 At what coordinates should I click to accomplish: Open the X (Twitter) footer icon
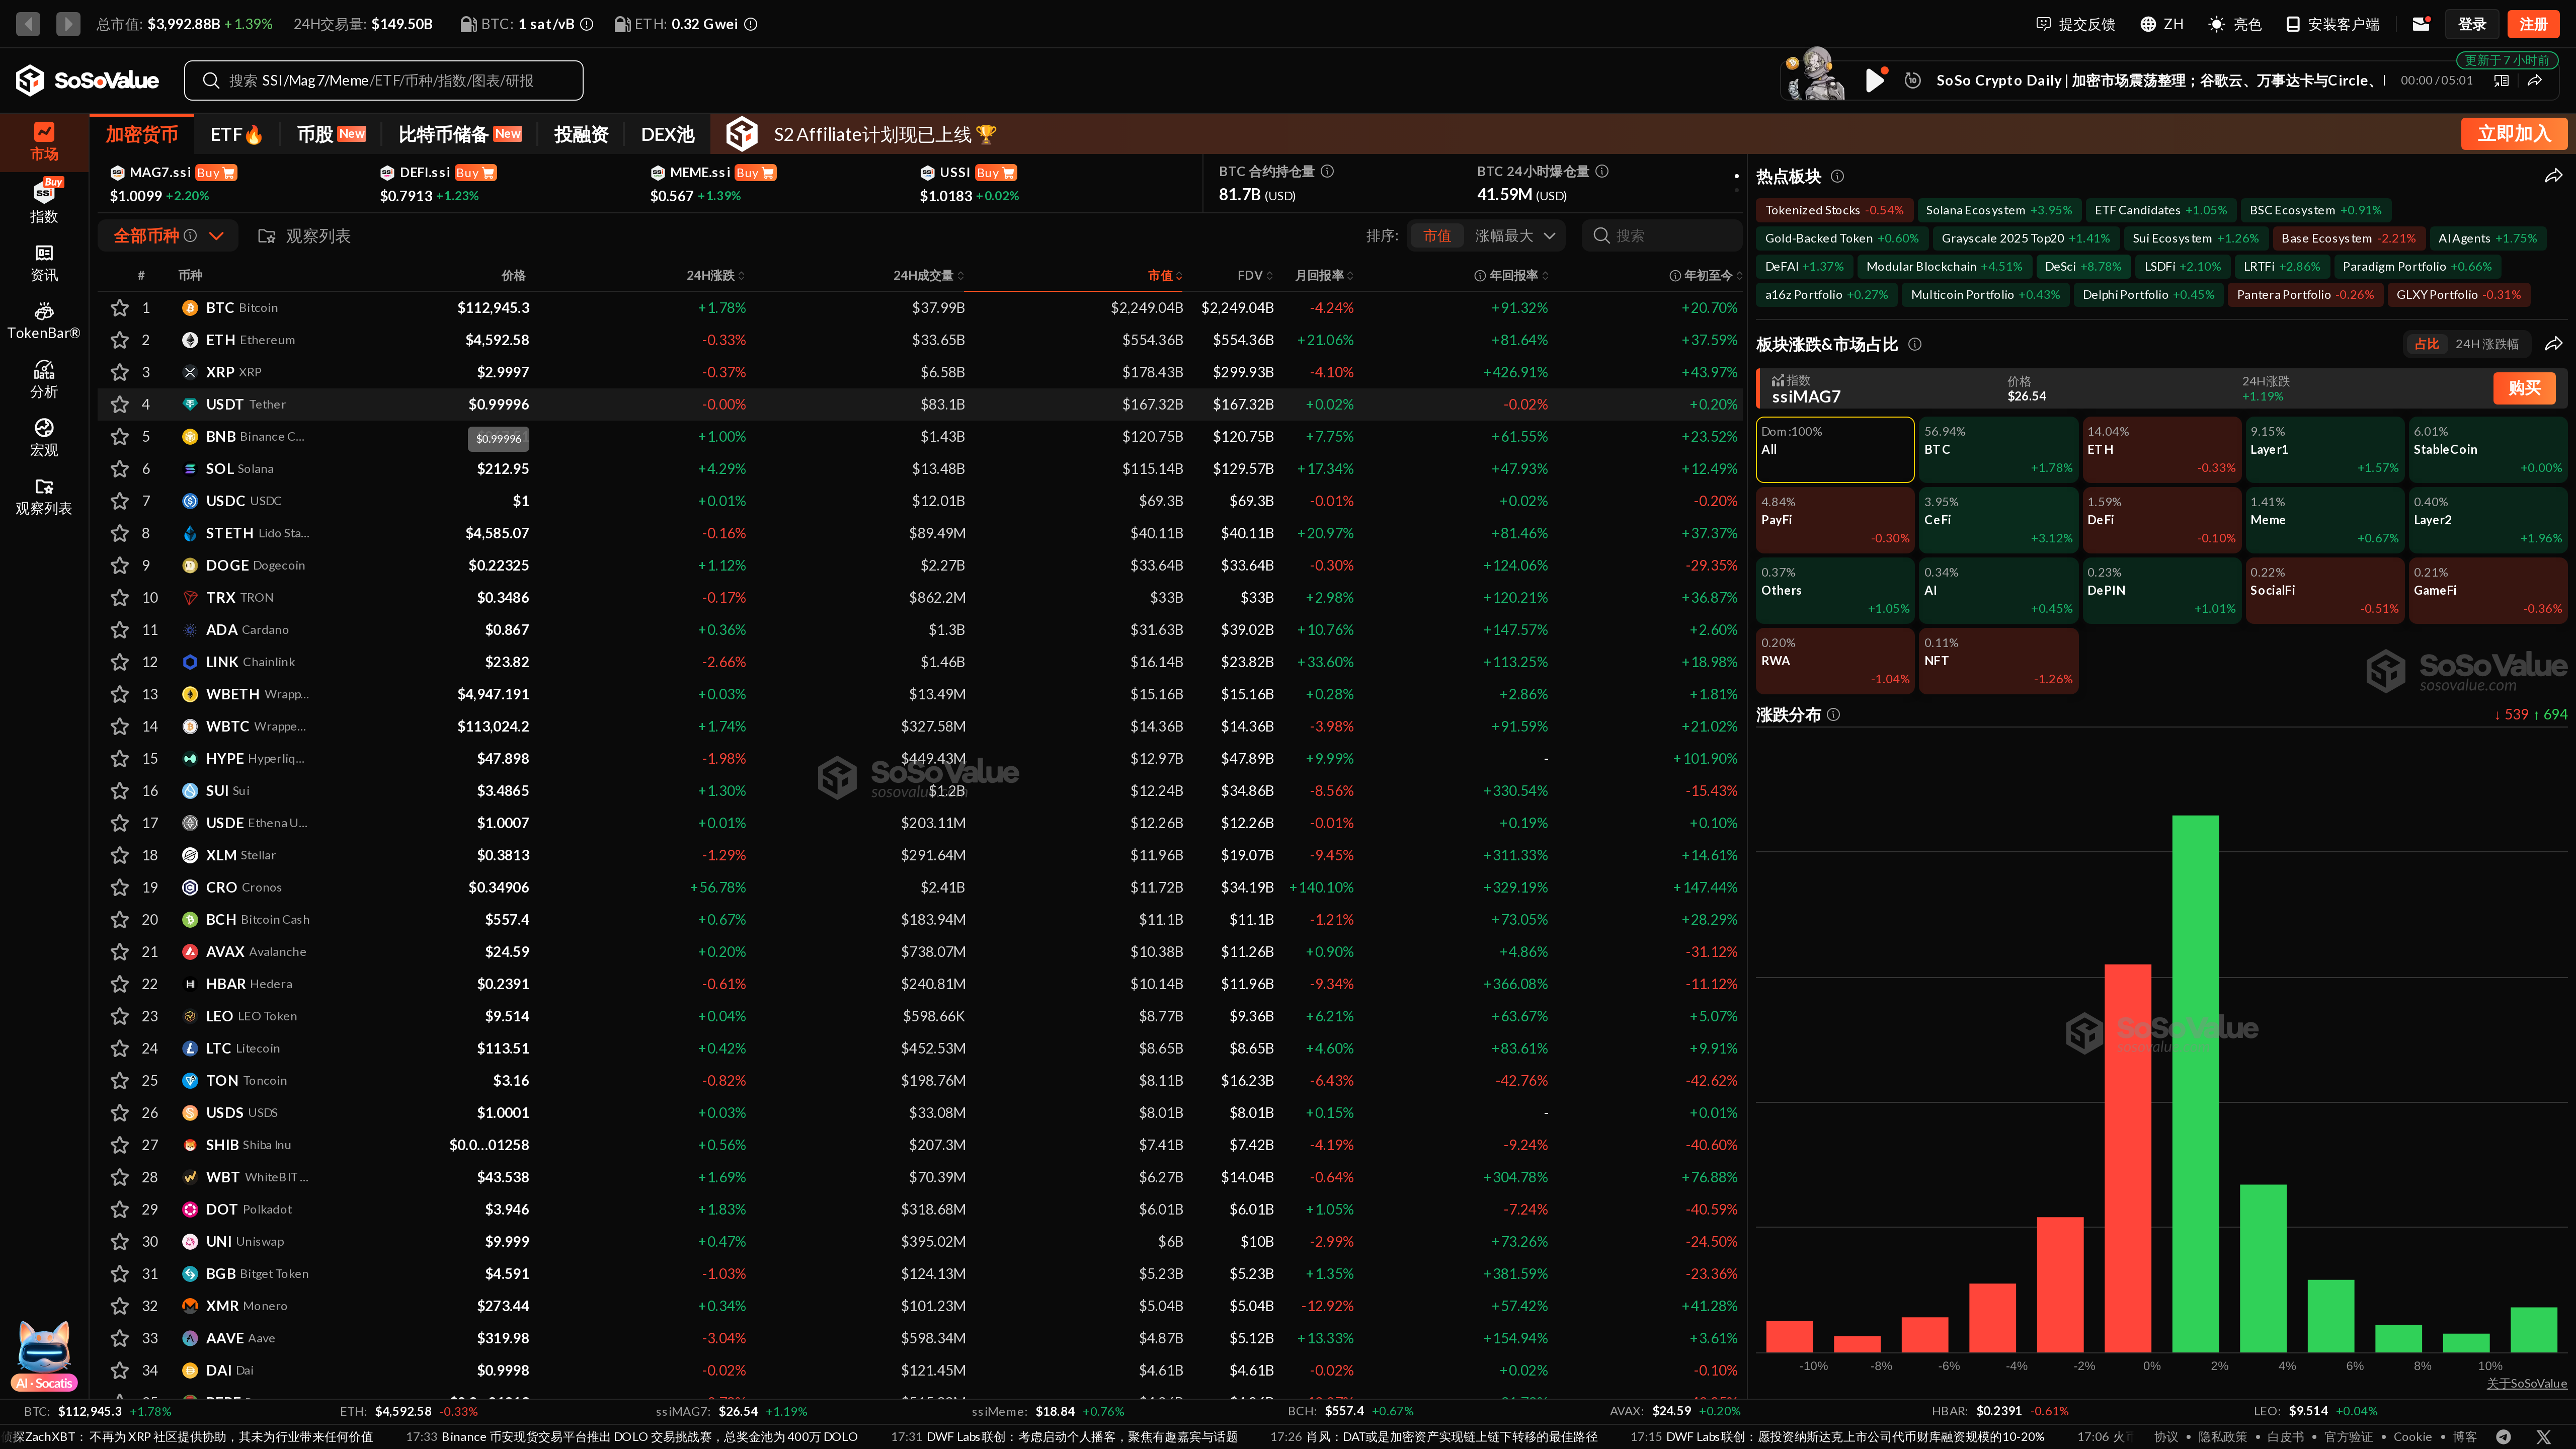pos(2543,1436)
